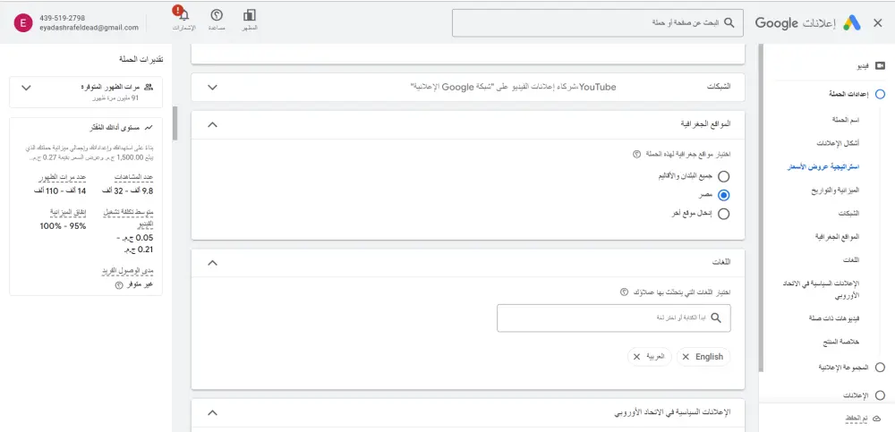Go to budget and dates (الميزانية والتواريخ) in sidebar

point(829,191)
